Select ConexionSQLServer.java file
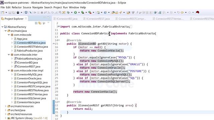This screenshot has width=214, height=120. [x=31, y=98]
